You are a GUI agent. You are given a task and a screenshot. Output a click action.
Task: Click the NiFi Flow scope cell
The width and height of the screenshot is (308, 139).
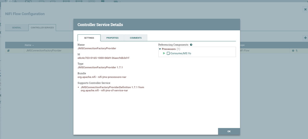(244, 51)
